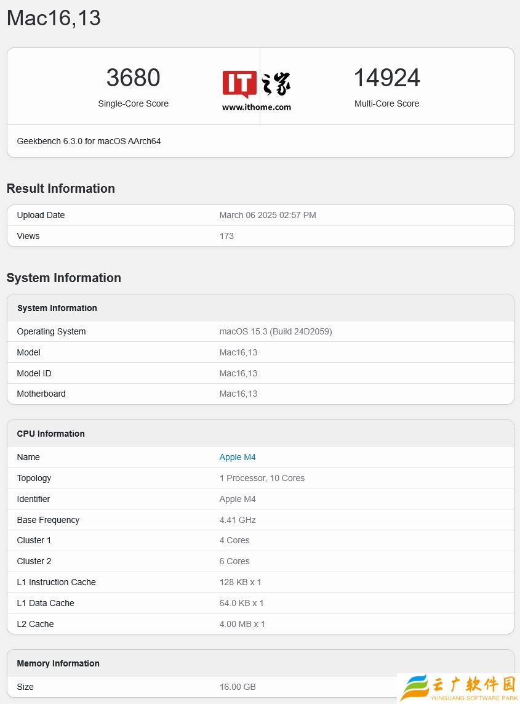
Task: Select the Mac16,13 value in Model ID row
Action: pyautogui.click(x=238, y=373)
